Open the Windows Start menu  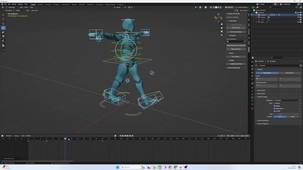point(117,167)
